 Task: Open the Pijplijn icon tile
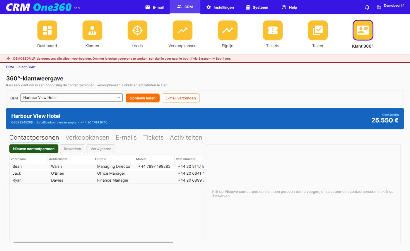click(228, 30)
